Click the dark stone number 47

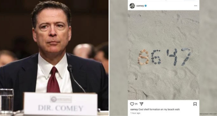[179, 57]
